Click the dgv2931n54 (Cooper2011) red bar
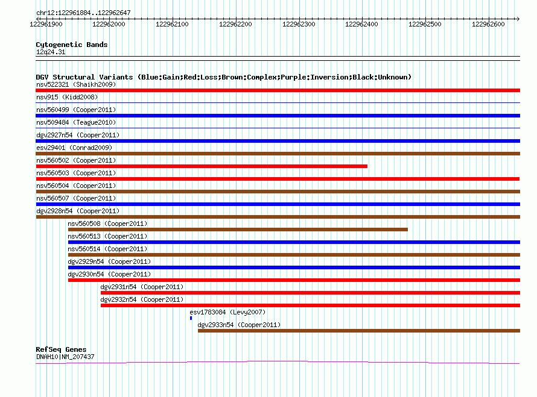Screen dimensions: 537x397 point(310,293)
